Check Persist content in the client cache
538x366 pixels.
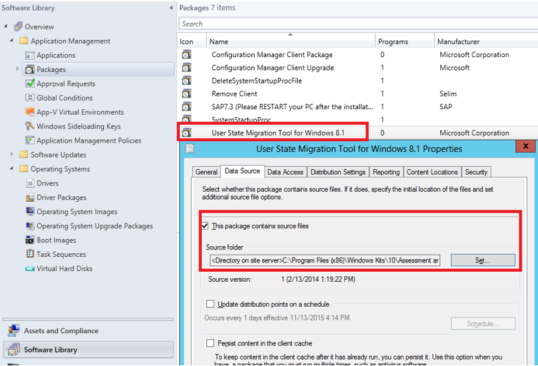(210, 343)
